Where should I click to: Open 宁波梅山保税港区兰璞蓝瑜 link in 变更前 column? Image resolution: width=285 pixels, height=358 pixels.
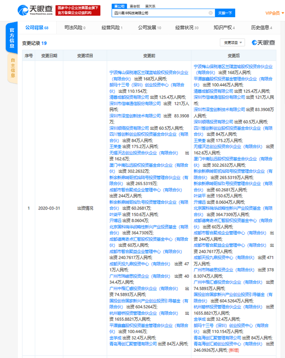pyautogui.click(x=149, y=75)
